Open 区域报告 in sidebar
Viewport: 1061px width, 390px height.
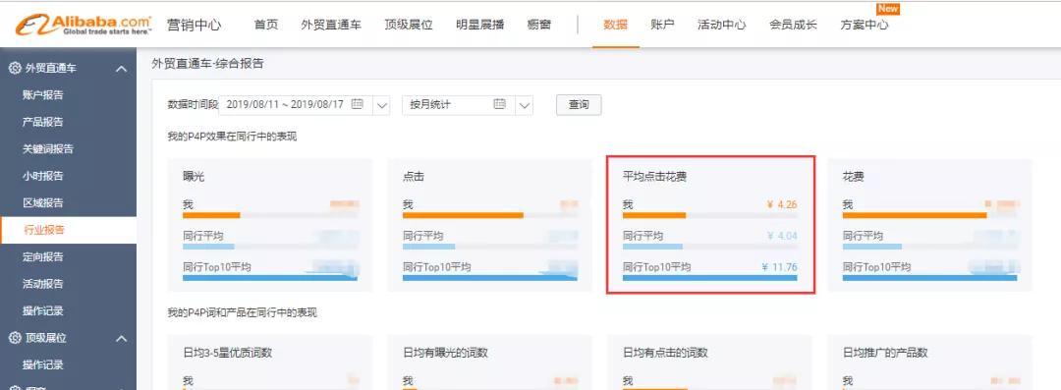click(42, 203)
